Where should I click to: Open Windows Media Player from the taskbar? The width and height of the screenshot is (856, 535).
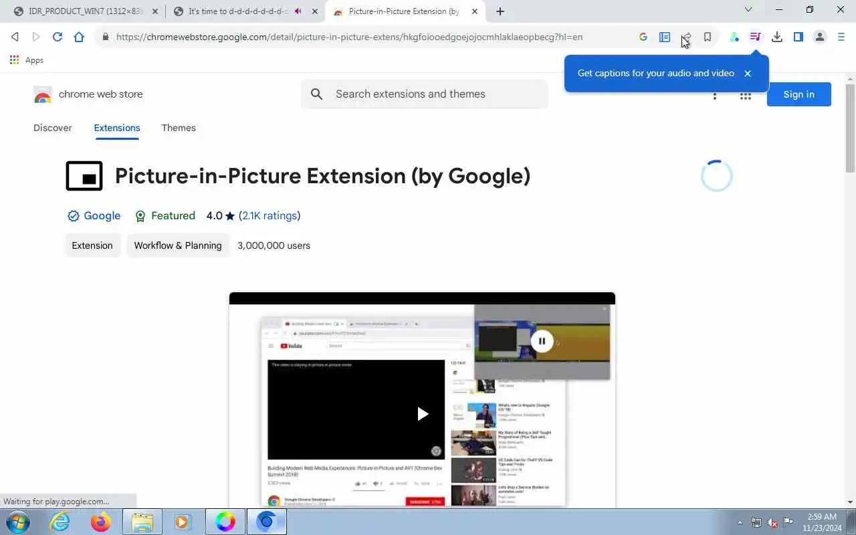(x=183, y=522)
